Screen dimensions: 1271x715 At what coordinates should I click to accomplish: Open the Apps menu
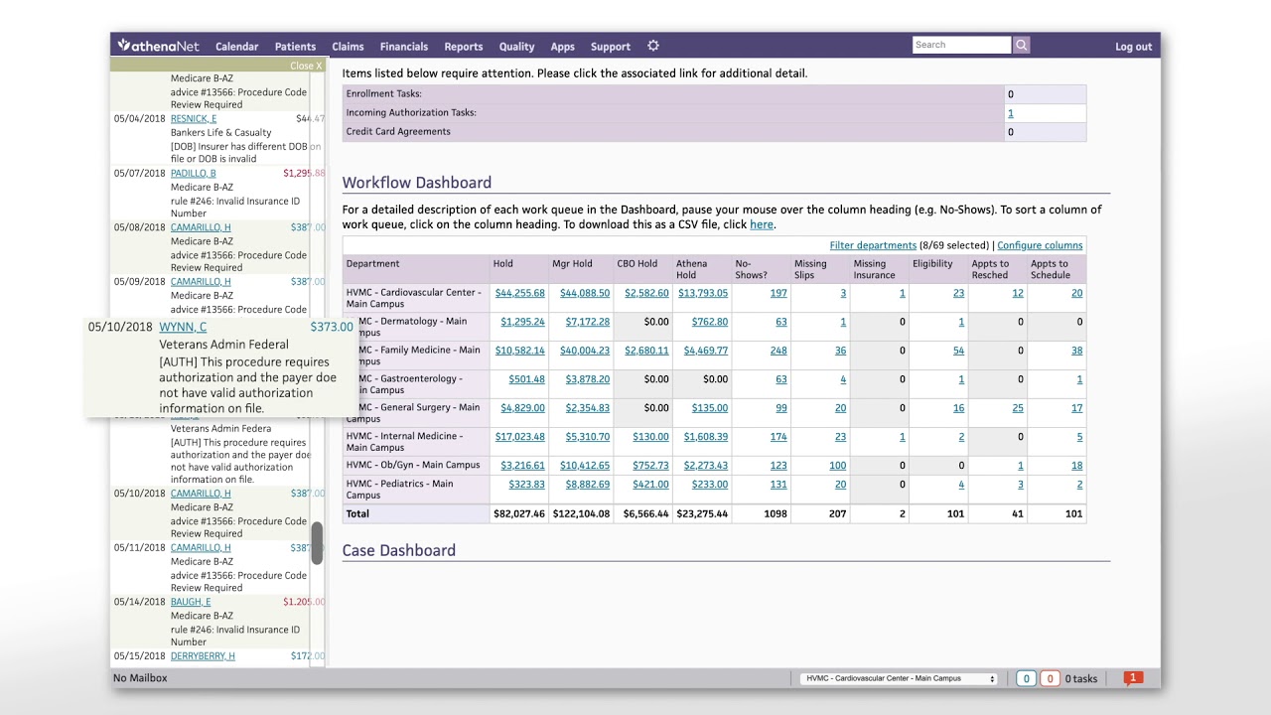(562, 47)
